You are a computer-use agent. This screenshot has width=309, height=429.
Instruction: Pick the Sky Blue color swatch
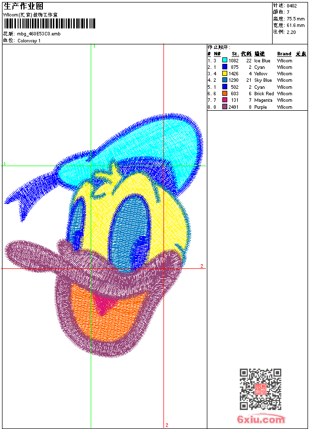click(x=225, y=80)
